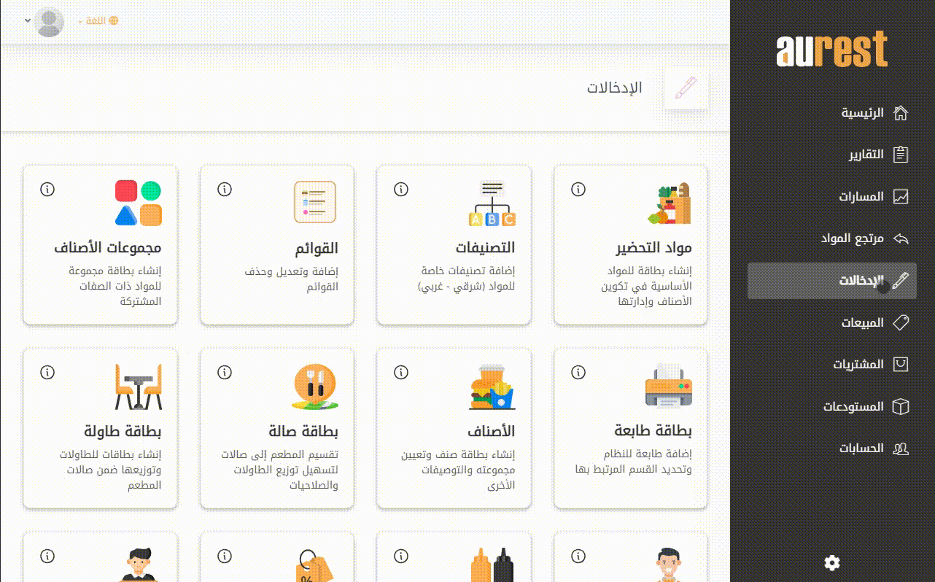
Task: Open التقارير reports menu item
Action: pos(866,155)
